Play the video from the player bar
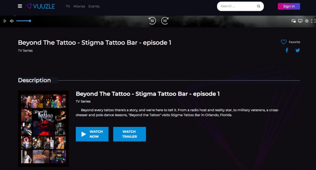This screenshot has height=170, width=316. click(x=5, y=21)
